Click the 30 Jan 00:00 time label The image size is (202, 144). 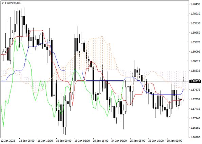(175, 140)
